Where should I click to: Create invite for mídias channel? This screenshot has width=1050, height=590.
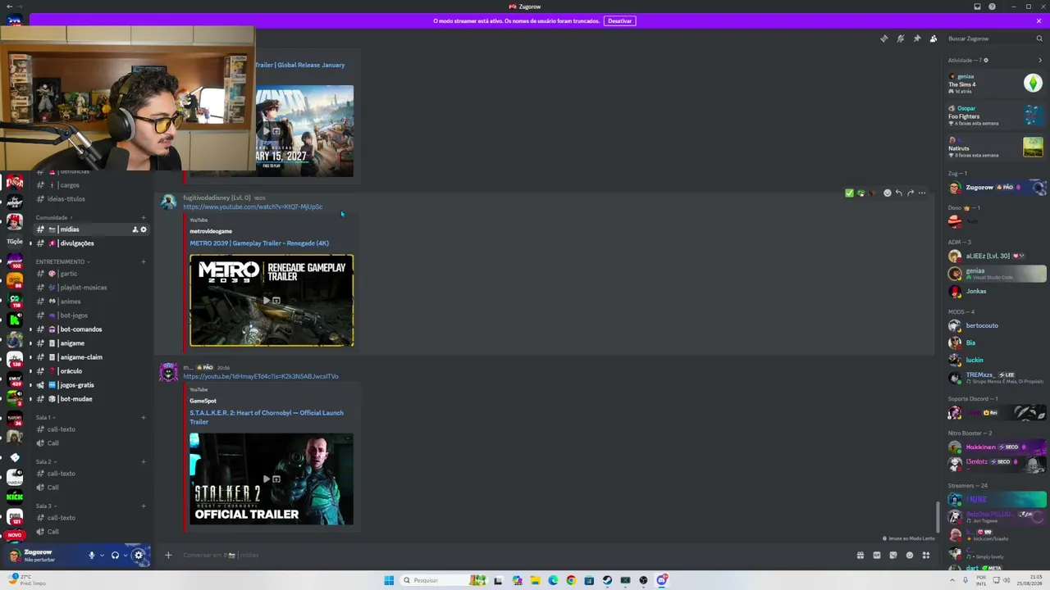135,229
